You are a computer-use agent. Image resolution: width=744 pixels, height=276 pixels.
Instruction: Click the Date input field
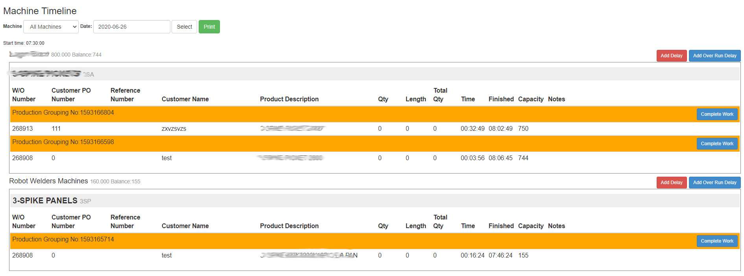[131, 27]
